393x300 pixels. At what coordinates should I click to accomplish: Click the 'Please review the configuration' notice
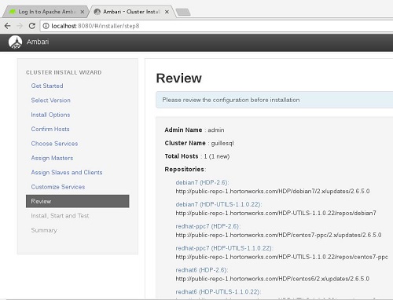274,100
